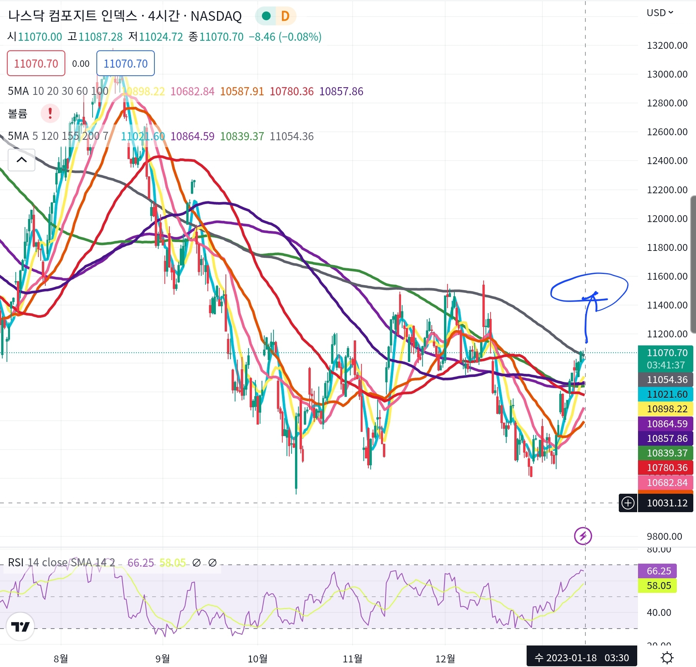Collapse the indicator legend with the chevron button
This screenshot has height=667, width=696.
22,160
